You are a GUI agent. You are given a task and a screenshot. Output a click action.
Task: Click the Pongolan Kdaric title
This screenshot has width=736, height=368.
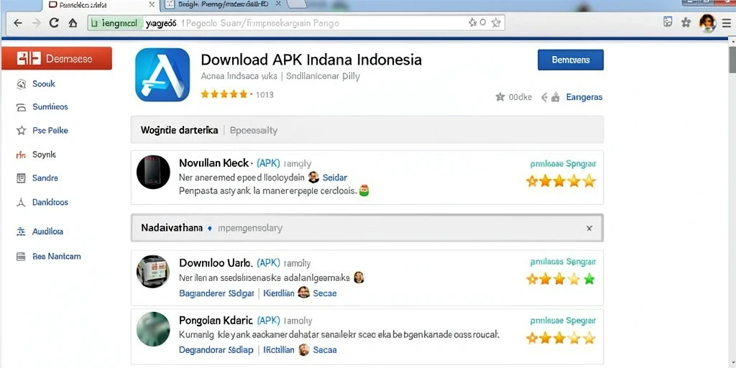[x=216, y=321]
